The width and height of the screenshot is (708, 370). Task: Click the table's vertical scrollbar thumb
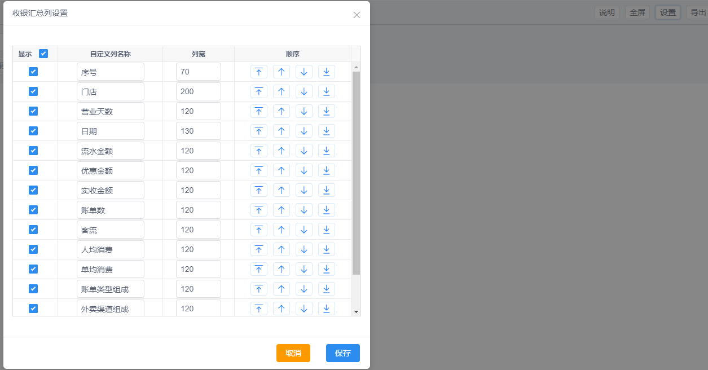coord(356,173)
